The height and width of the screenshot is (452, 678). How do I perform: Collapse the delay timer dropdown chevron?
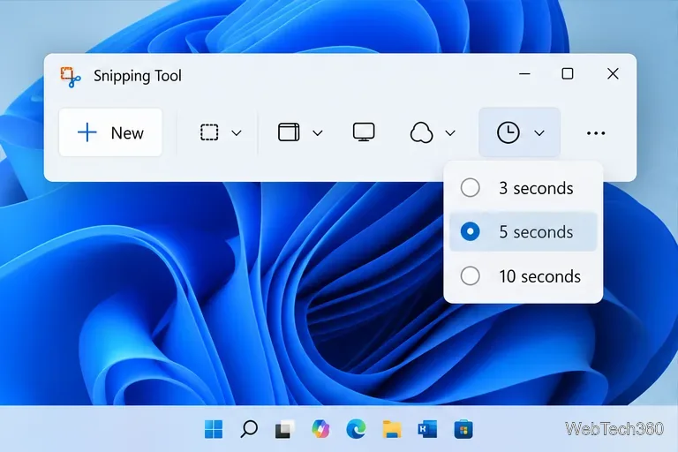click(539, 133)
